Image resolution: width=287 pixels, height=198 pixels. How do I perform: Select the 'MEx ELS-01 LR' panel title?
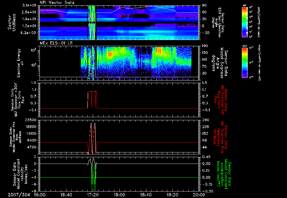[x=55, y=43]
